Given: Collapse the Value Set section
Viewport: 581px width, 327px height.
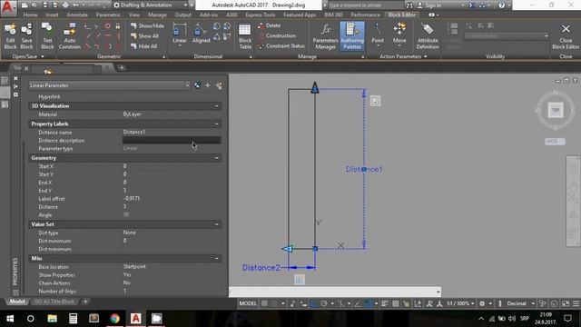Looking at the screenshot, I should [x=216, y=224].
